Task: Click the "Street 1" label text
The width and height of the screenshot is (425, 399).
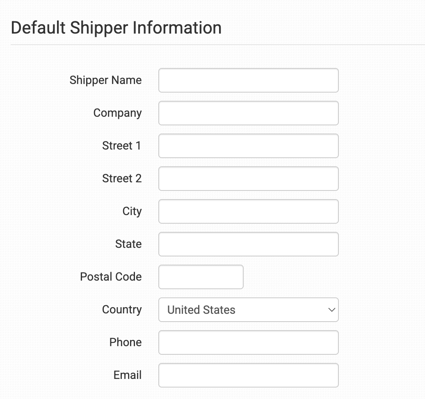Action: pyautogui.click(x=121, y=146)
